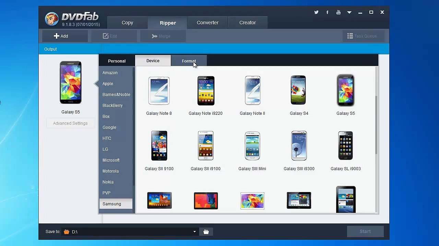Click the Save to path field

tap(130, 232)
